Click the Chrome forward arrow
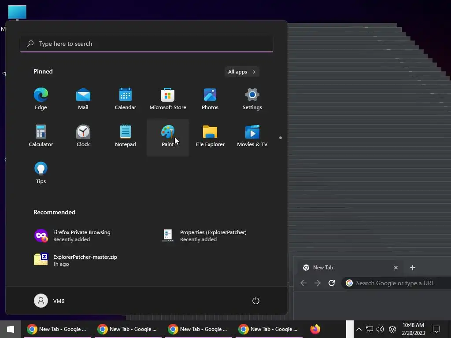This screenshot has width=451, height=338. click(x=318, y=283)
